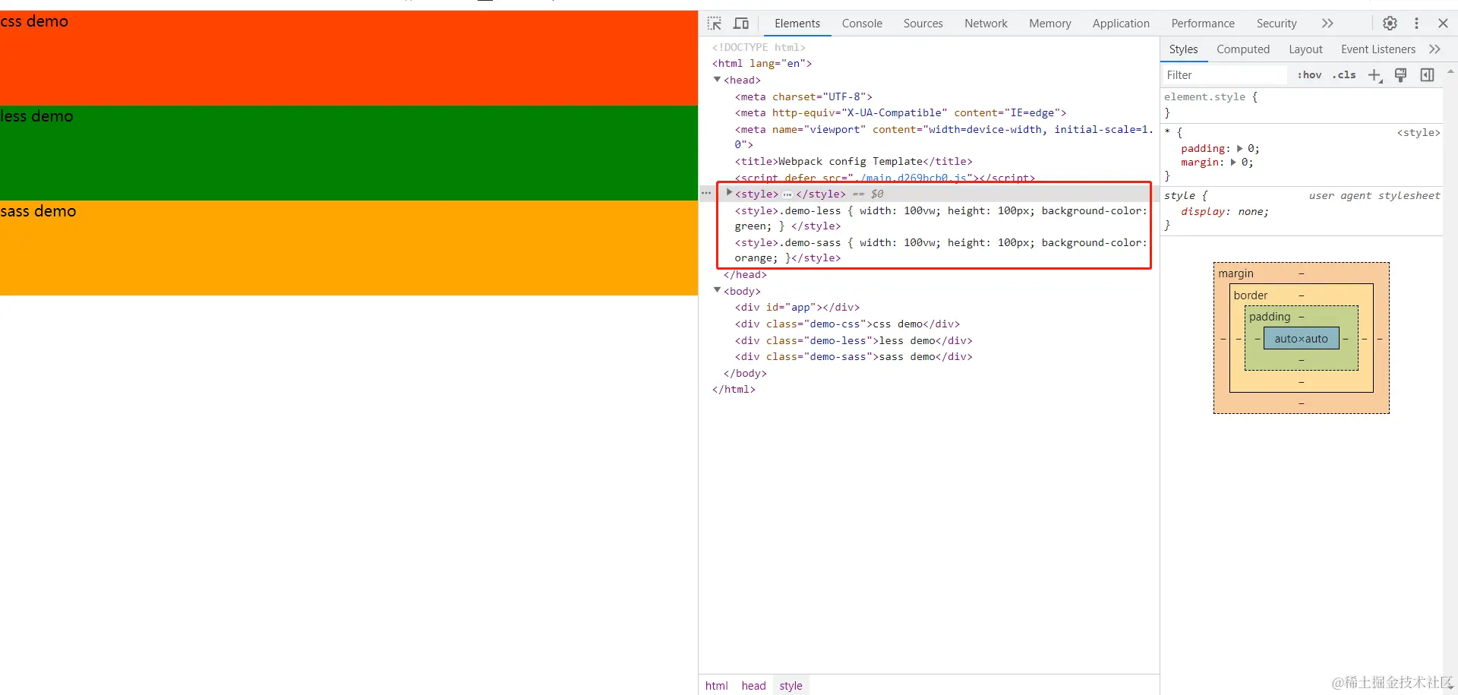Open the Event Listeners sidebar tab
The height and width of the screenshot is (695, 1458).
(1378, 49)
